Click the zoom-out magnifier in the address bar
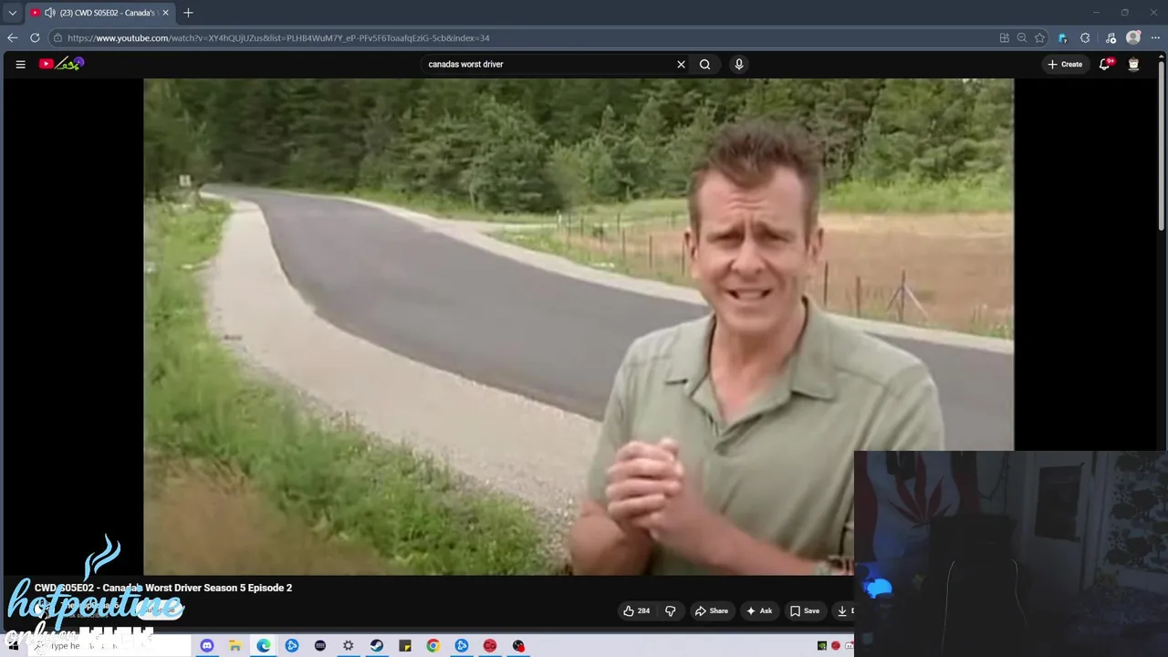1168x657 pixels. point(1022,38)
